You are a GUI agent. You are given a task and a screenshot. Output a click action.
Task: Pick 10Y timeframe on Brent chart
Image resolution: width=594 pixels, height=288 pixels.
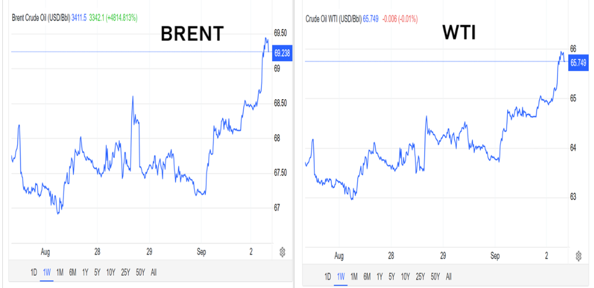pos(109,272)
